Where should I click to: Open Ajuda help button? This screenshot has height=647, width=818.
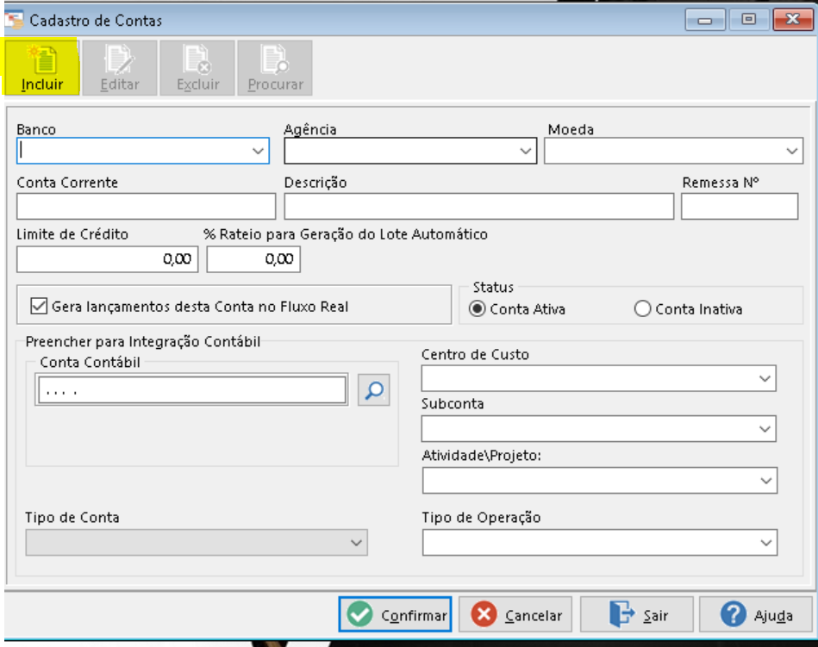[x=756, y=614]
